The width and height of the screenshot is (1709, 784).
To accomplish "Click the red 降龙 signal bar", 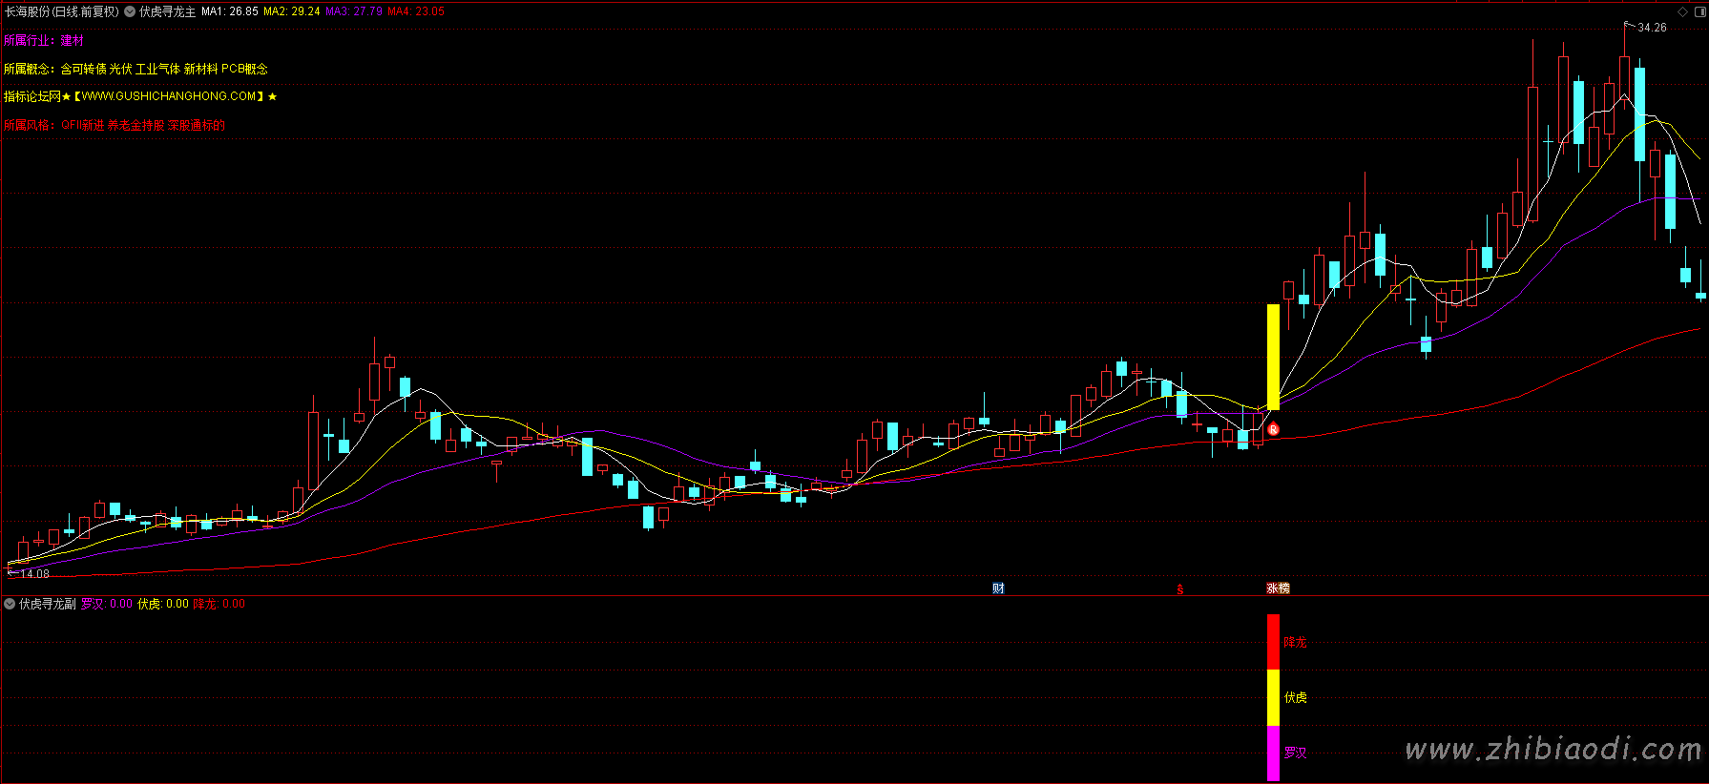I will 1273,642.
